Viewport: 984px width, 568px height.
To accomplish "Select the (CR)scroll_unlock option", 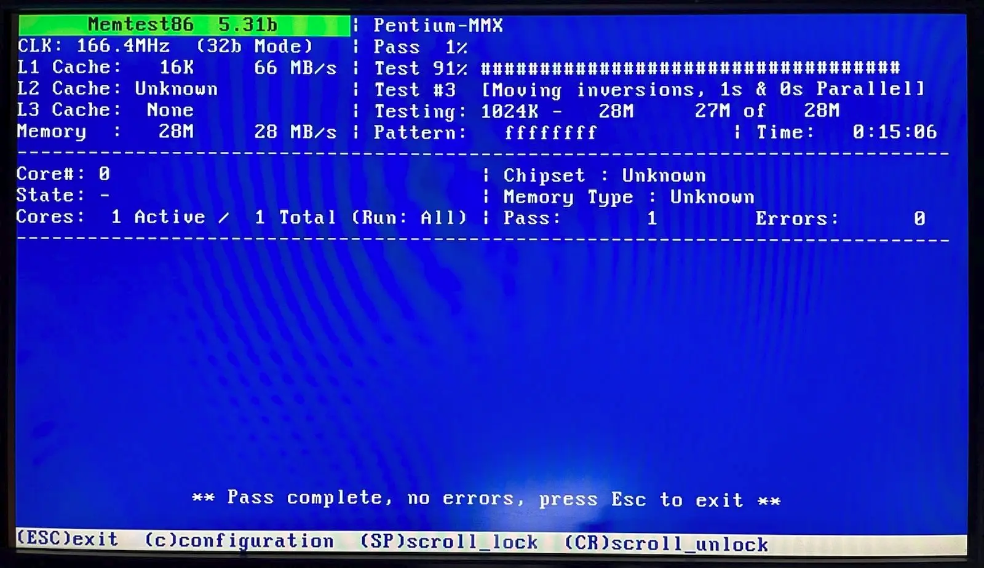I will pyautogui.click(x=667, y=543).
